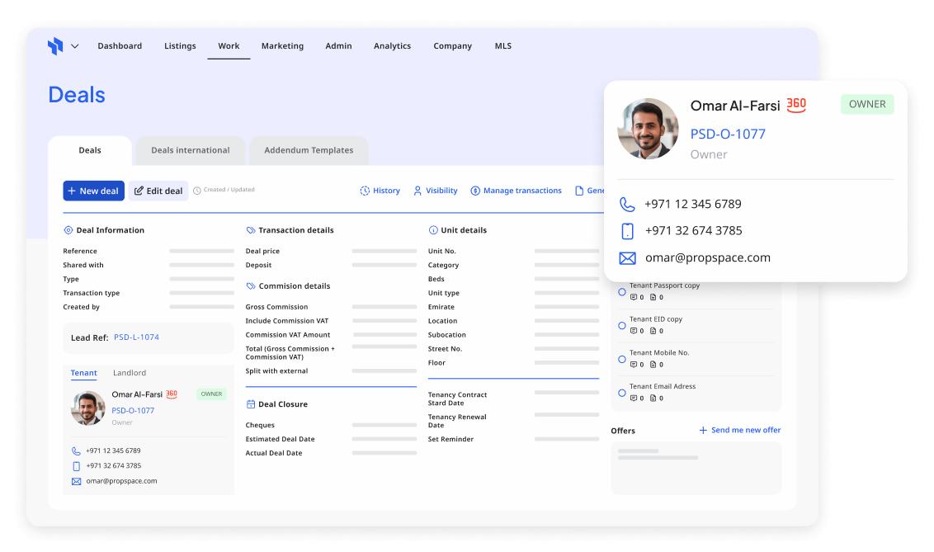The image size is (934, 552).
Task: Open Manage transactions
Action: coord(516,191)
